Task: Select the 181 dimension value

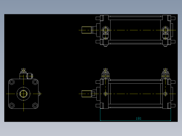Action: click(139, 118)
